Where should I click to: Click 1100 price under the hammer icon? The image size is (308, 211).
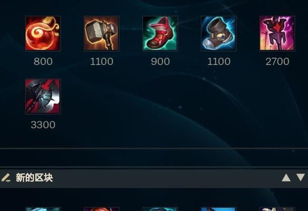102,62
